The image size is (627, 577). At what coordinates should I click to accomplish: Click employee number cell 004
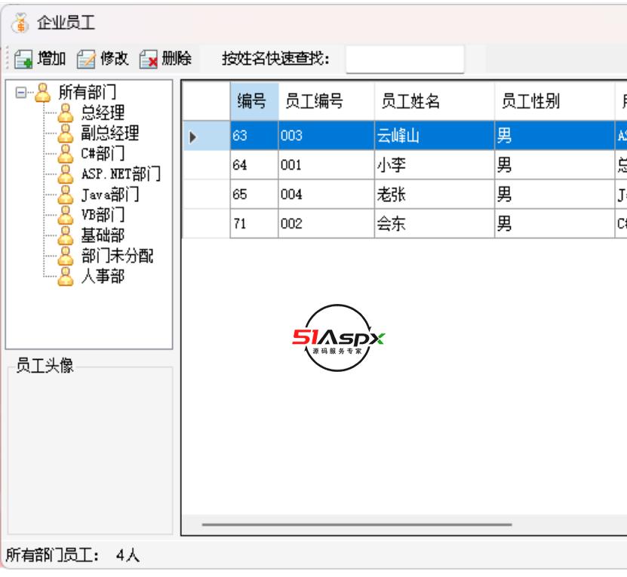click(x=326, y=195)
